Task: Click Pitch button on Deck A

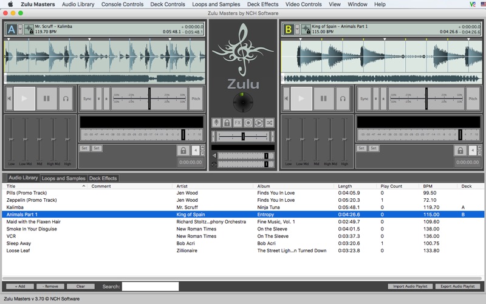Action: (x=196, y=98)
